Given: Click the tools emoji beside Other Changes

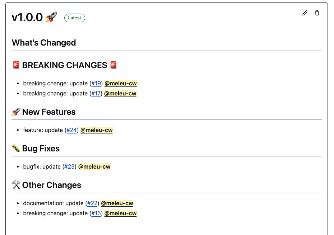Looking at the screenshot, I should pyautogui.click(x=16, y=185).
